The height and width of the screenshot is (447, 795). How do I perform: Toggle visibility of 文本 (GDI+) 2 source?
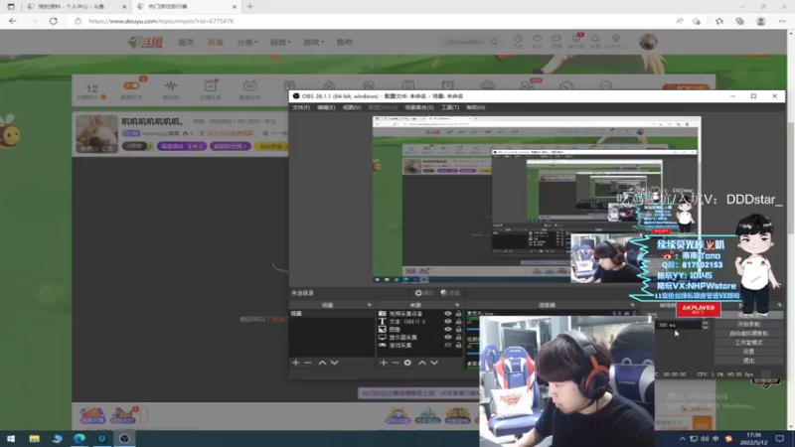click(x=448, y=321)
